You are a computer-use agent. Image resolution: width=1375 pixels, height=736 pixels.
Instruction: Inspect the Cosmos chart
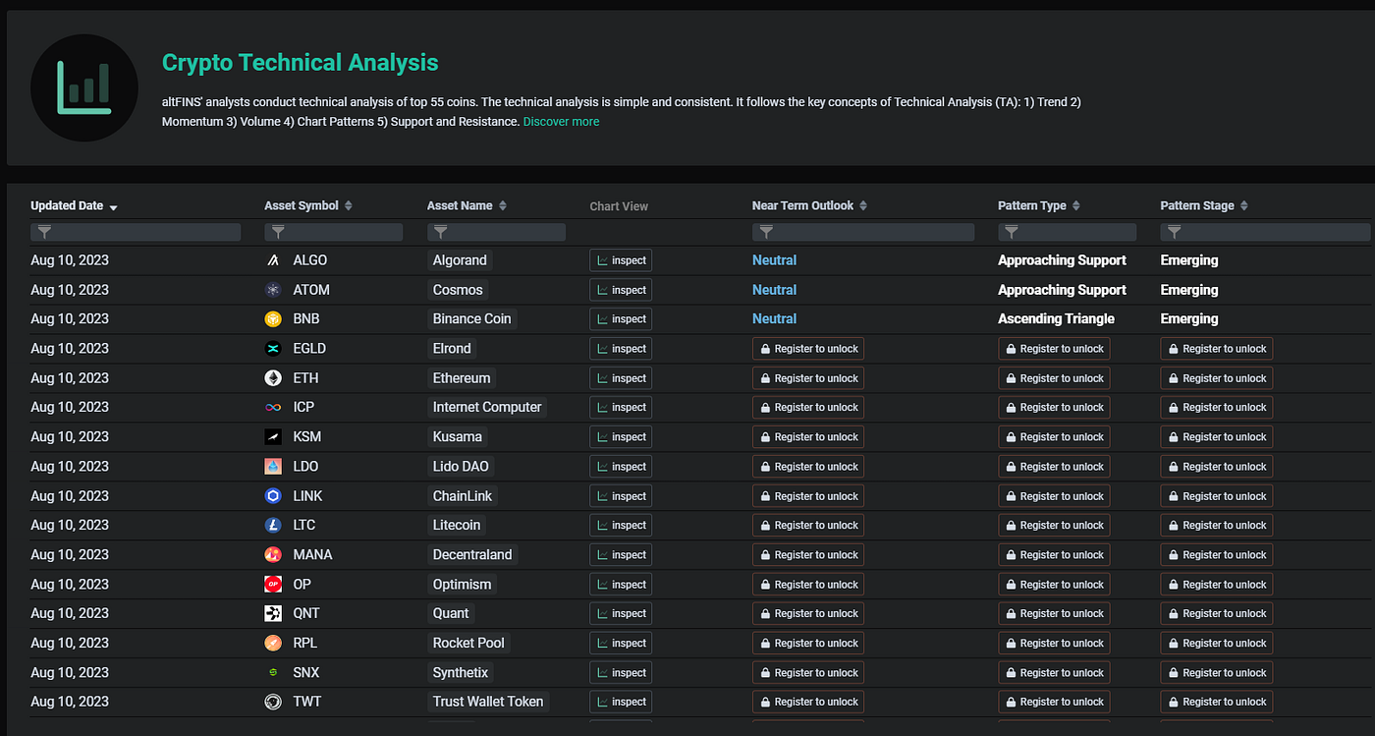coord(621,290)
